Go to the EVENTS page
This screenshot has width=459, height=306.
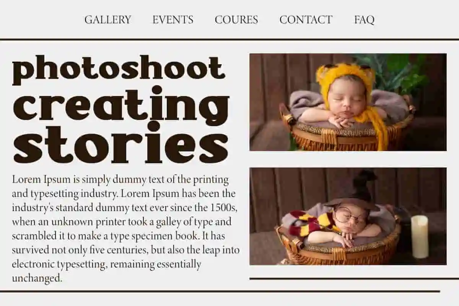tap(173, 20)
